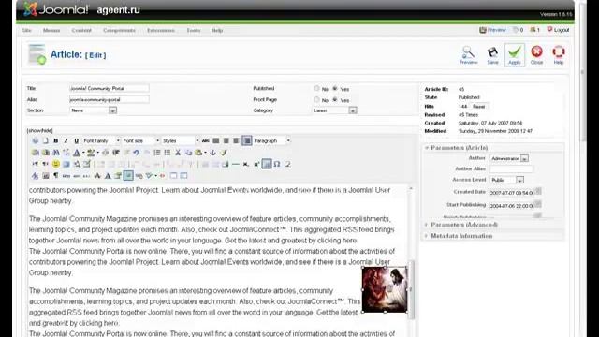Select the inserted image in editor
The height and width of the screenshot is (337, 599).
(x=385, y=289)
